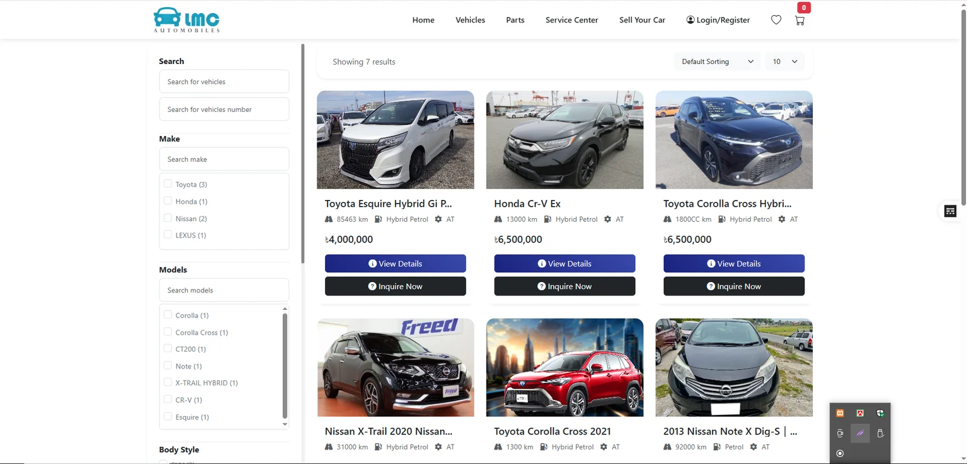The height and width of the screenshot is (464, 967).
Task: Open Login/Register
Action: pyautogui.click(x=718, y=20)
